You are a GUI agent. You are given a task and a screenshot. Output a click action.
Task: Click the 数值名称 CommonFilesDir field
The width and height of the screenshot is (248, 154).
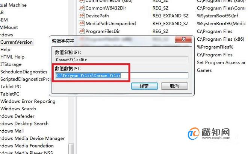(x=122, y=60)
